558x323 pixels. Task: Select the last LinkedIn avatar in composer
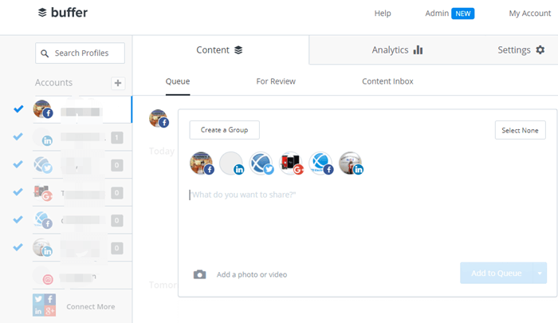[x=351, y=163]
